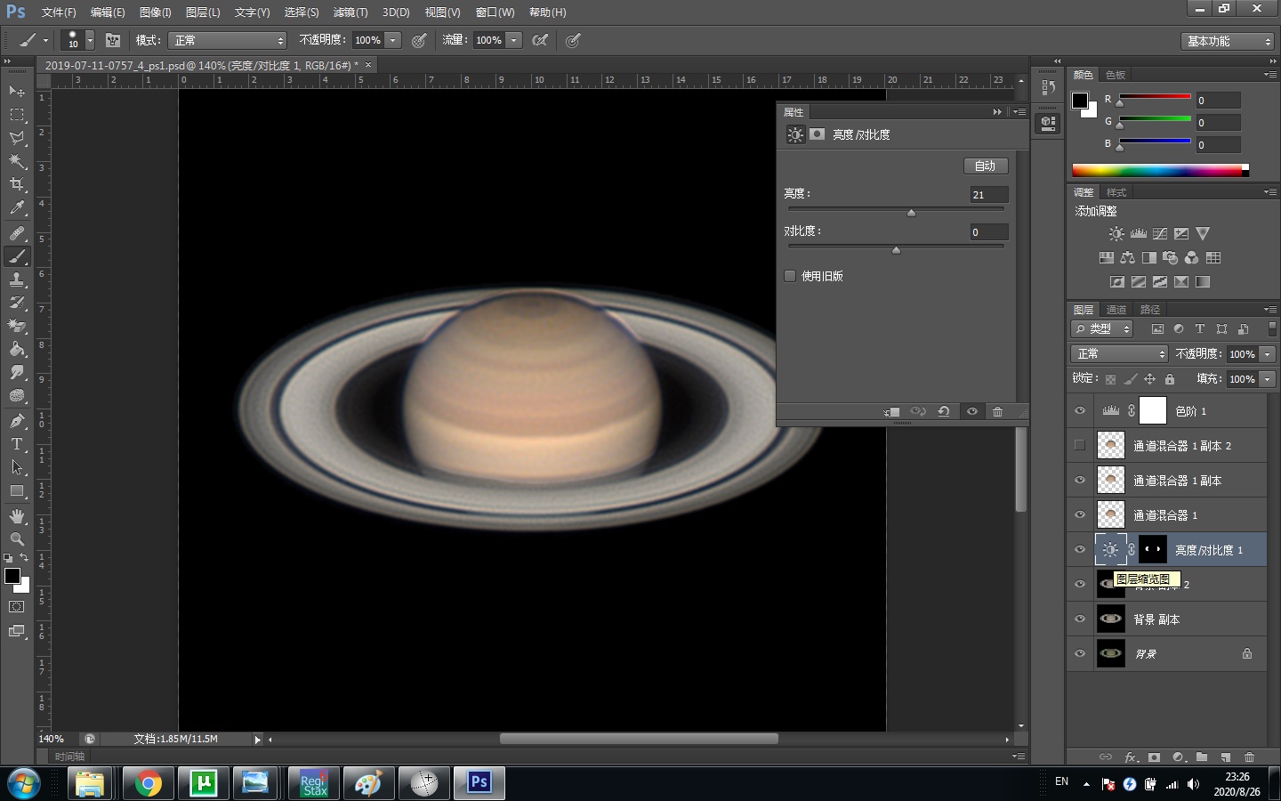
Task: Select the Crop tool
Action: 17,184
